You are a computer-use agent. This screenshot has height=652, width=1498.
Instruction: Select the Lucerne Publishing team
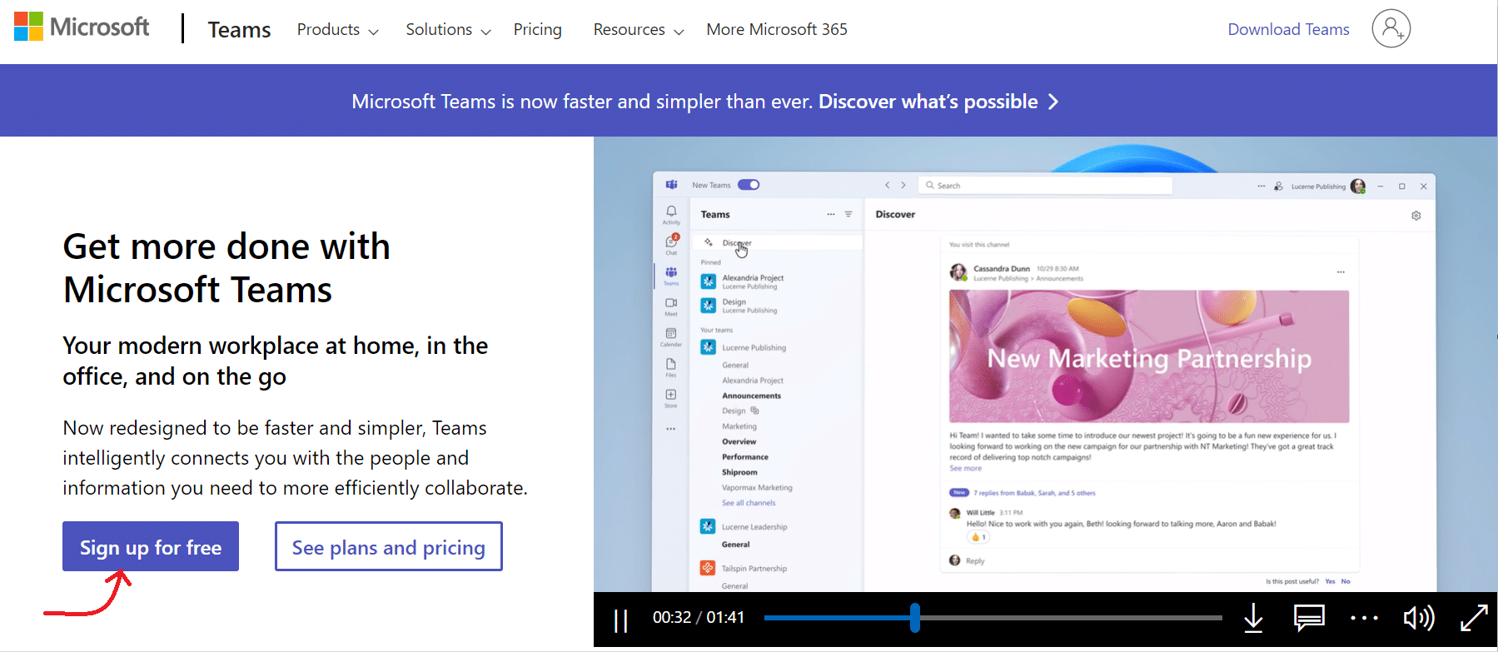[754, 347]
